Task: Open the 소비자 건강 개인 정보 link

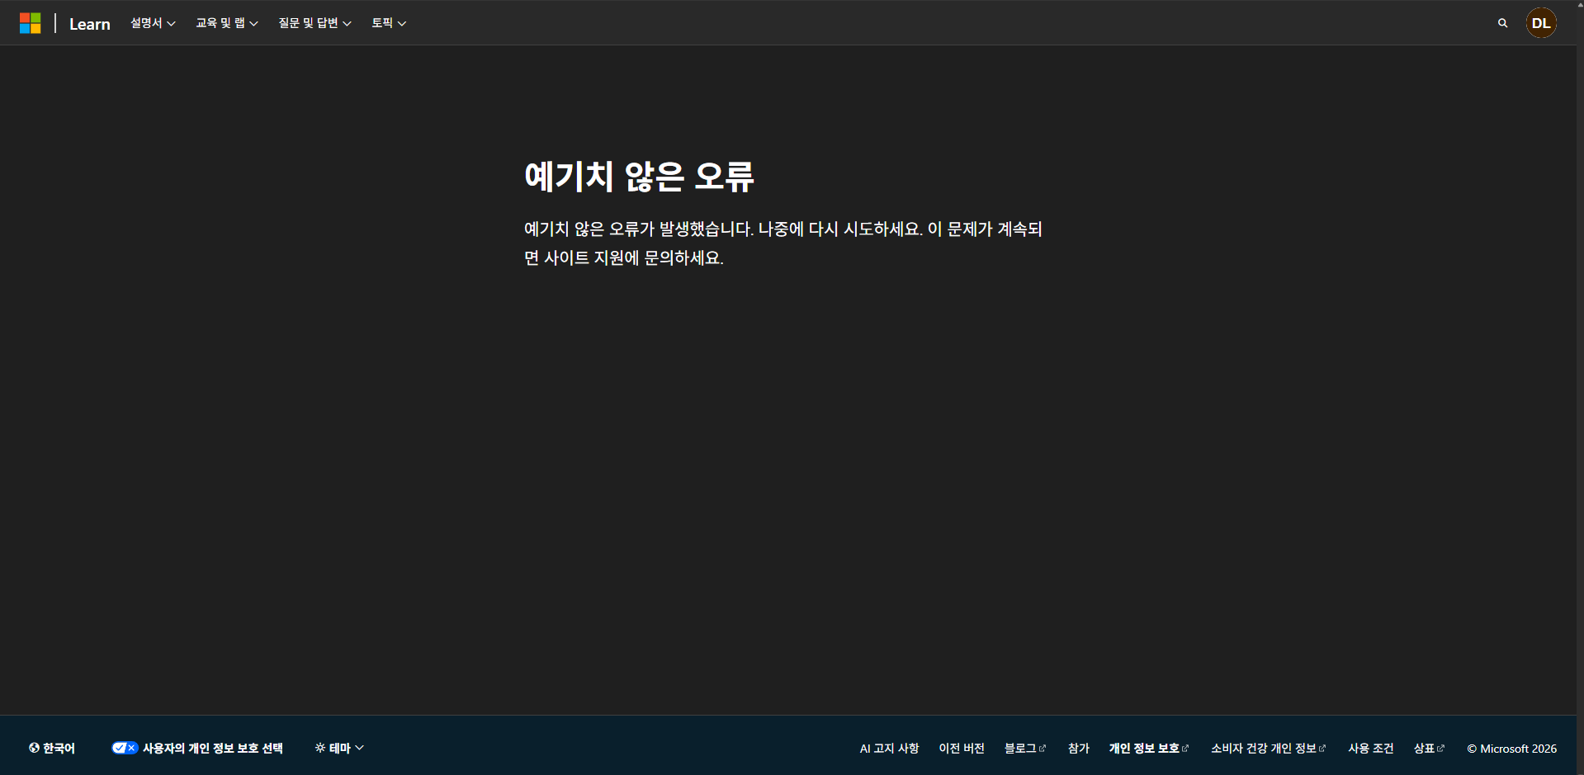Action: 1268,749
